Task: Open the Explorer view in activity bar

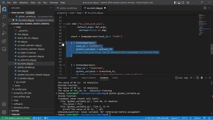Action: (x=4, y=9)
